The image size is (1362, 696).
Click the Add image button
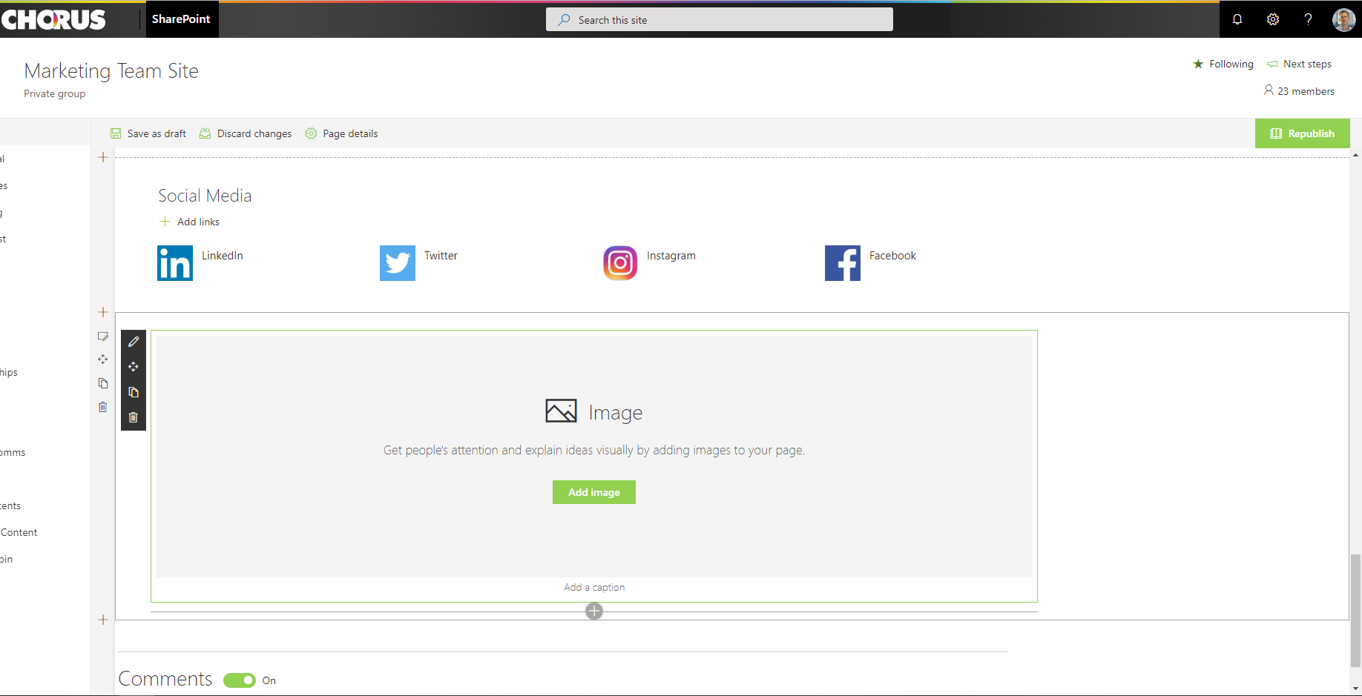click(x=594, y=492)
